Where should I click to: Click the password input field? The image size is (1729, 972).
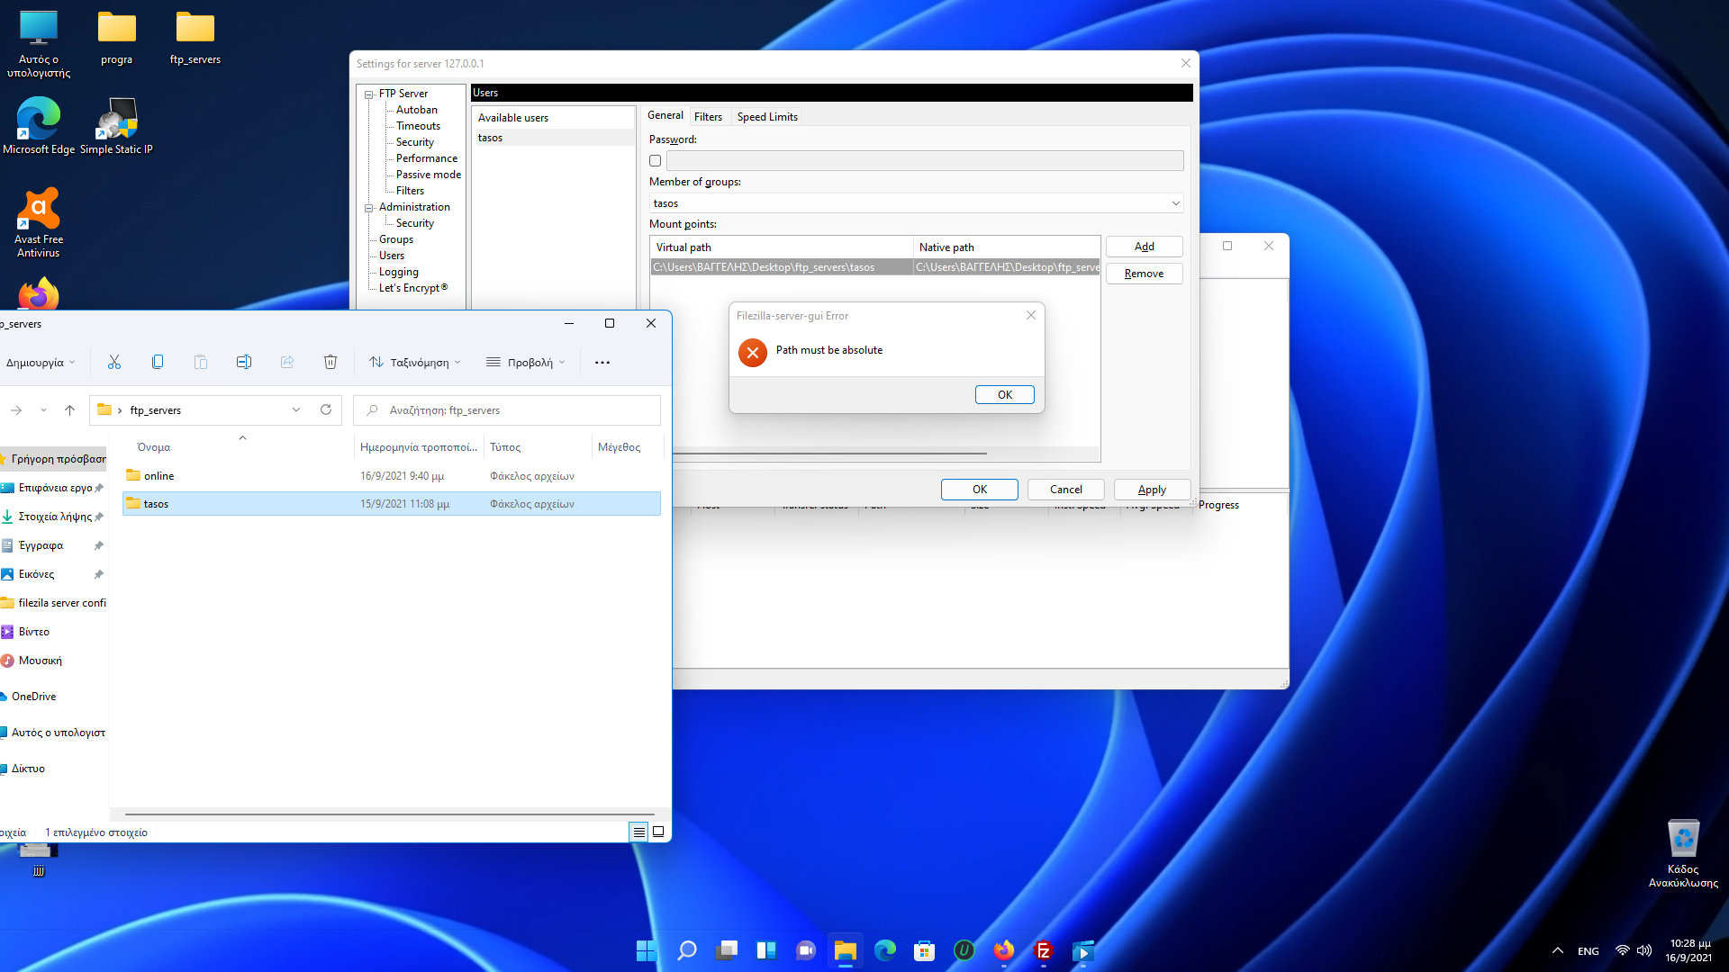click(925, 161)
